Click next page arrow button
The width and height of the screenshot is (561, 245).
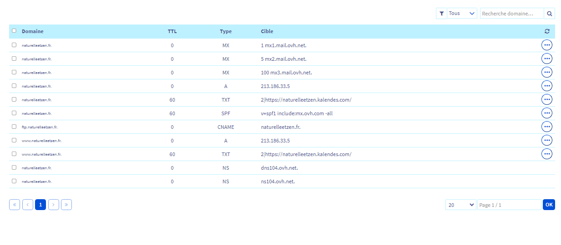54,205
